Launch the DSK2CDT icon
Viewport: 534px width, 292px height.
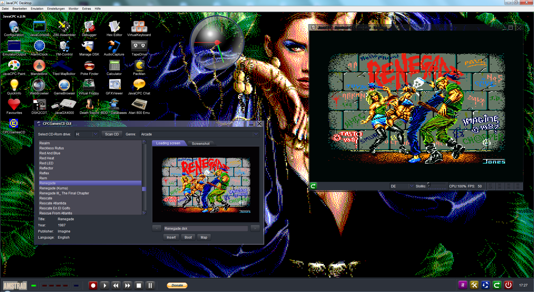click(x=39, y=107)
